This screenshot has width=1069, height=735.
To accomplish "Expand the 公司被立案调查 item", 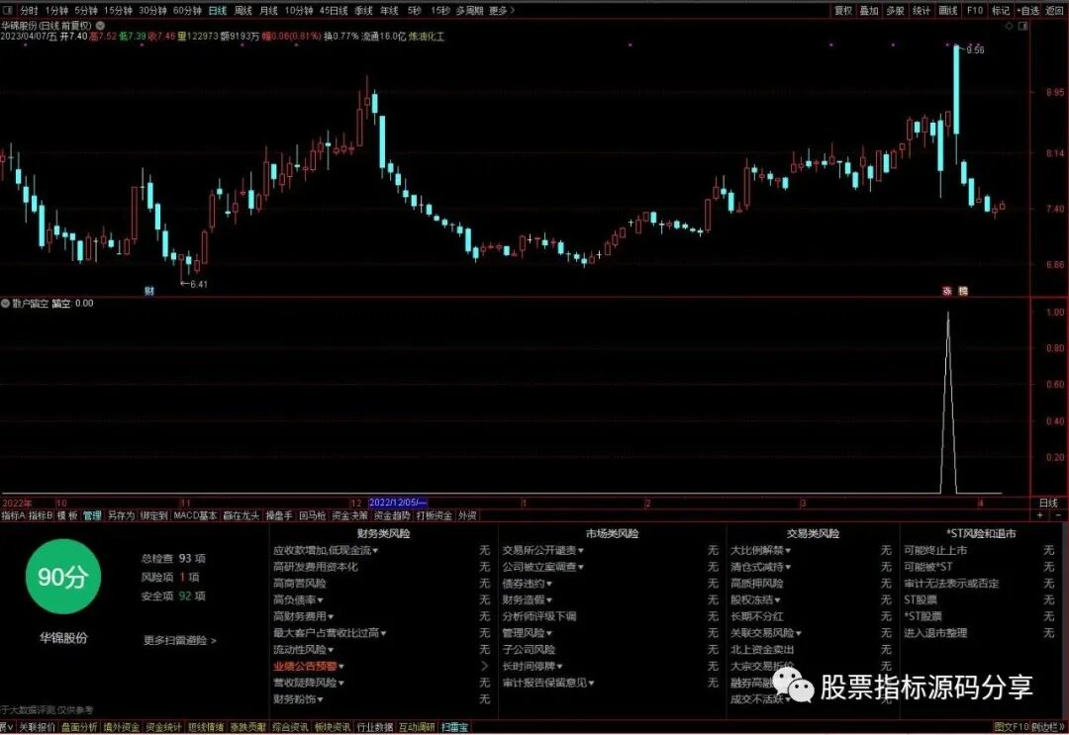I will [543, 566].
